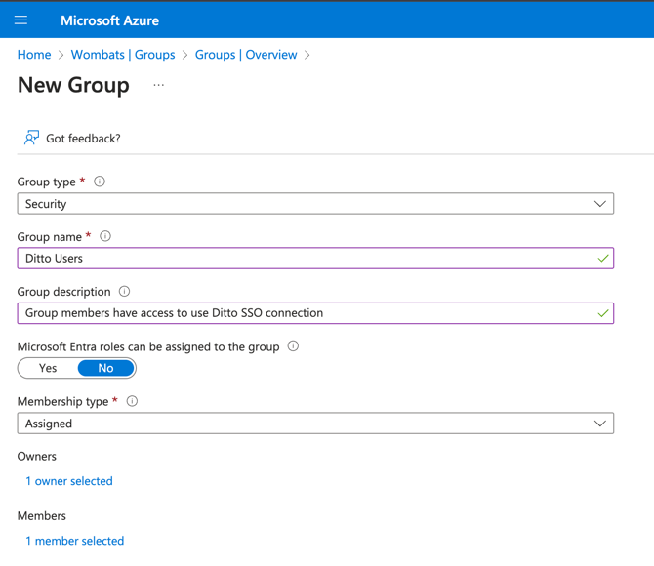Set Entra roles assignment to Yes
The image size is (654, 566).
(48, 368)
